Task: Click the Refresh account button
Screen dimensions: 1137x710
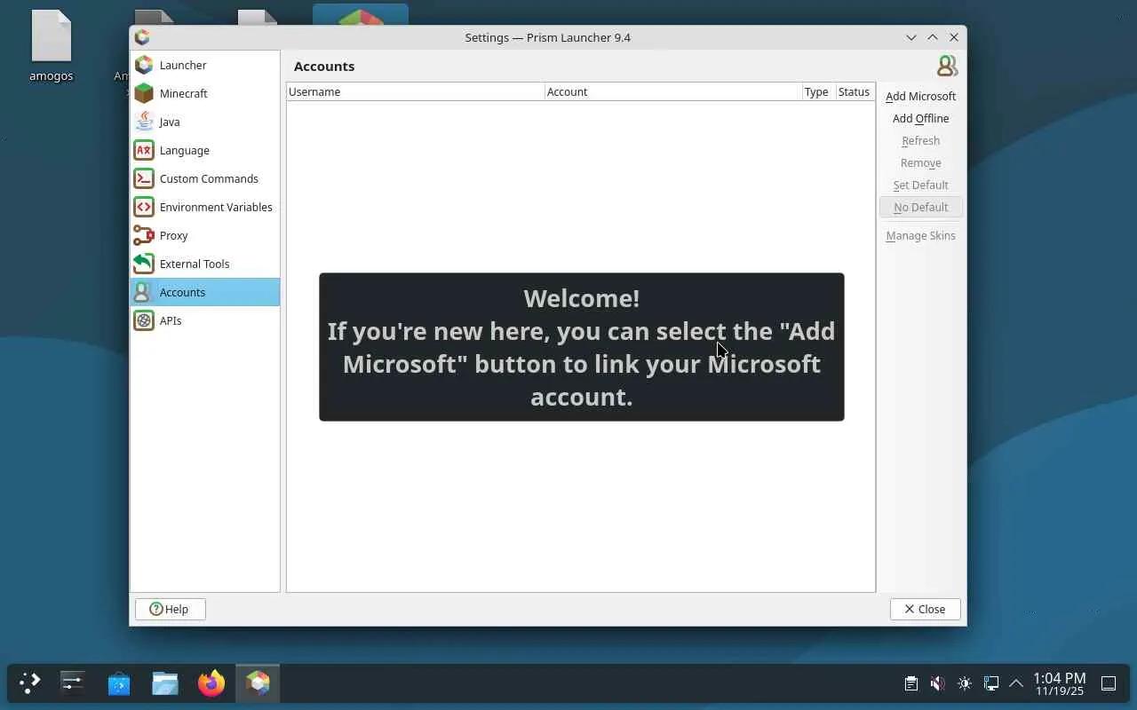Action: [x=921, y=140]
